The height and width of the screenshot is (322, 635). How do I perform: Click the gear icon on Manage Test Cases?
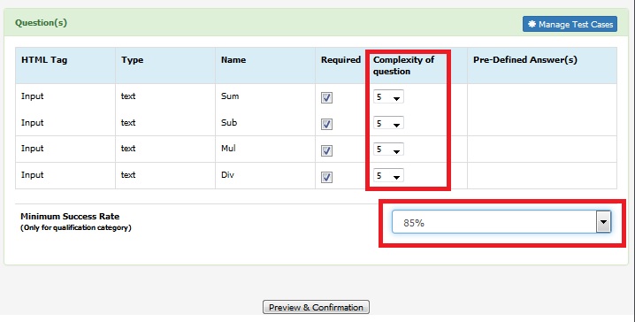pyautogui.click(x=532, y=24)
